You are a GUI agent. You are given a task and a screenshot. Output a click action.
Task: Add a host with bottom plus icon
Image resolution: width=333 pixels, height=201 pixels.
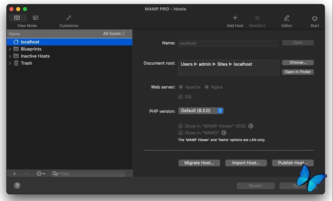tap(14, 174)
